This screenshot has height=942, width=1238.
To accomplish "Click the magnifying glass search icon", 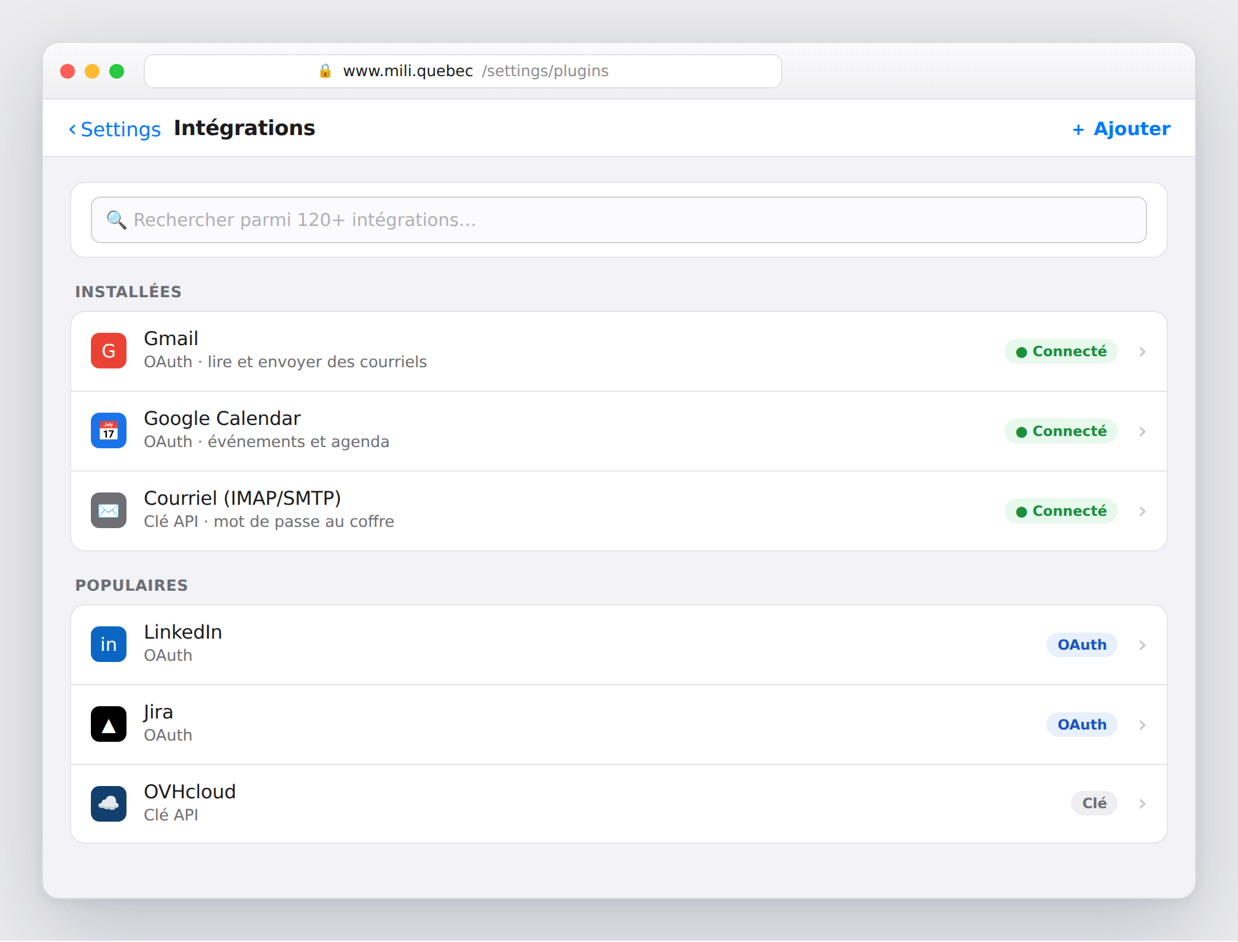I will tap(116, 220).
